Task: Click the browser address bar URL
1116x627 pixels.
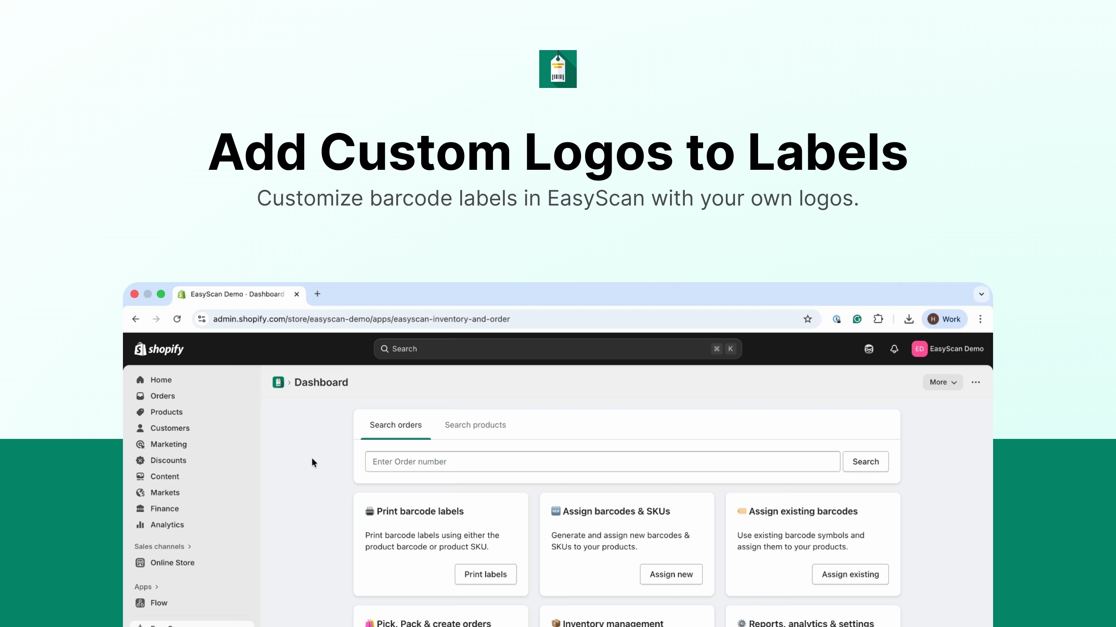Action: coord(361,319)
